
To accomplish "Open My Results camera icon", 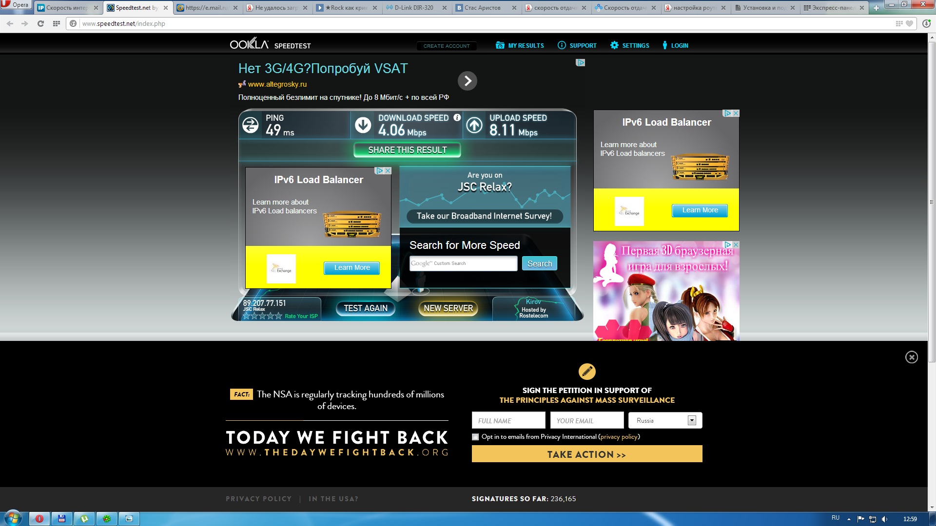I will pos(500,45).
